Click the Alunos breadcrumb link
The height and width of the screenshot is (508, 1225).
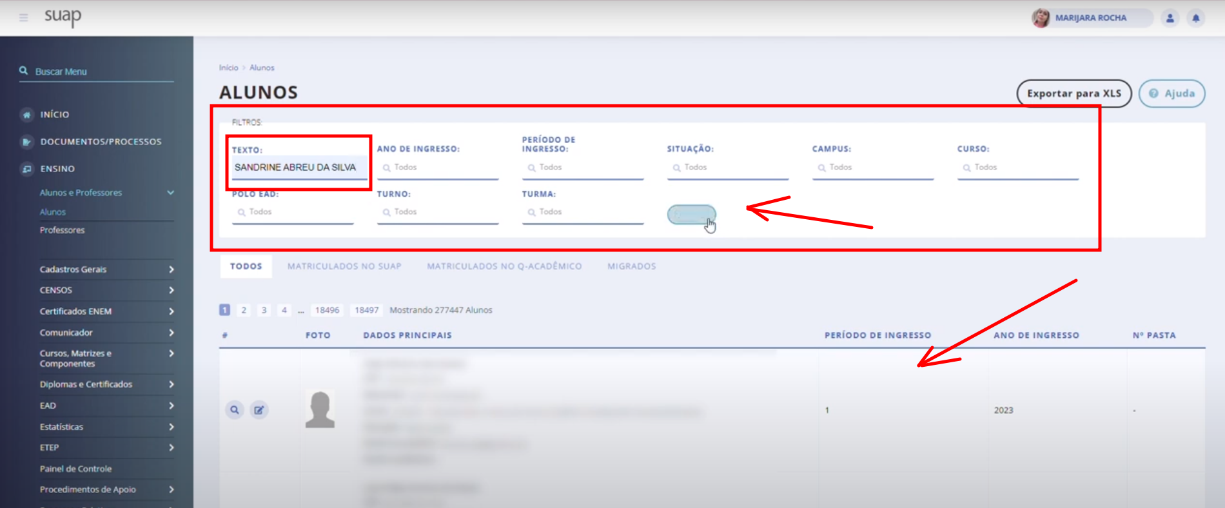point(262,68)
